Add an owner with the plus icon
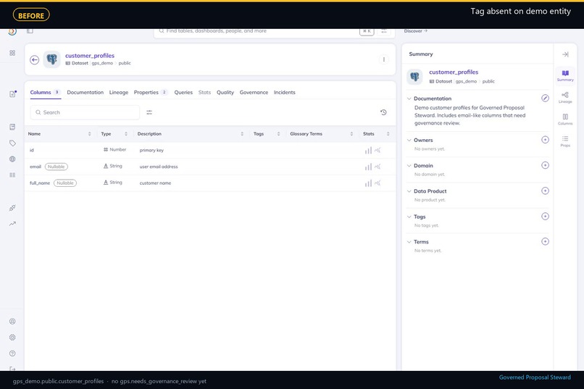This screenshot has width=584, height=389. pyautogui.click(x=545, y=140)
